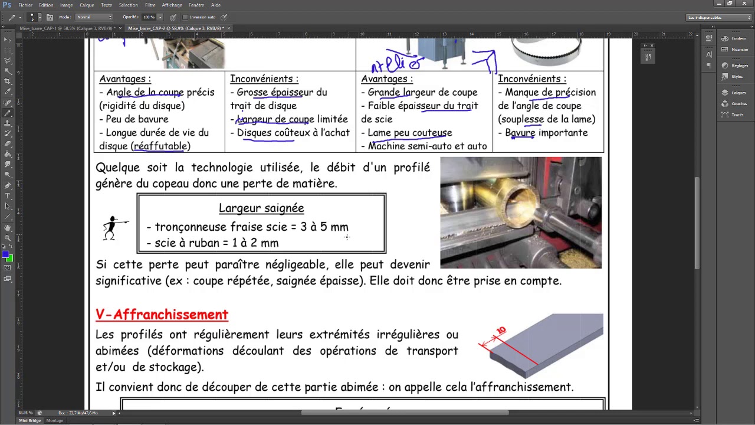Screen dimensions: 755x425
Task: Select the Type tool
Action: point(8,195)
